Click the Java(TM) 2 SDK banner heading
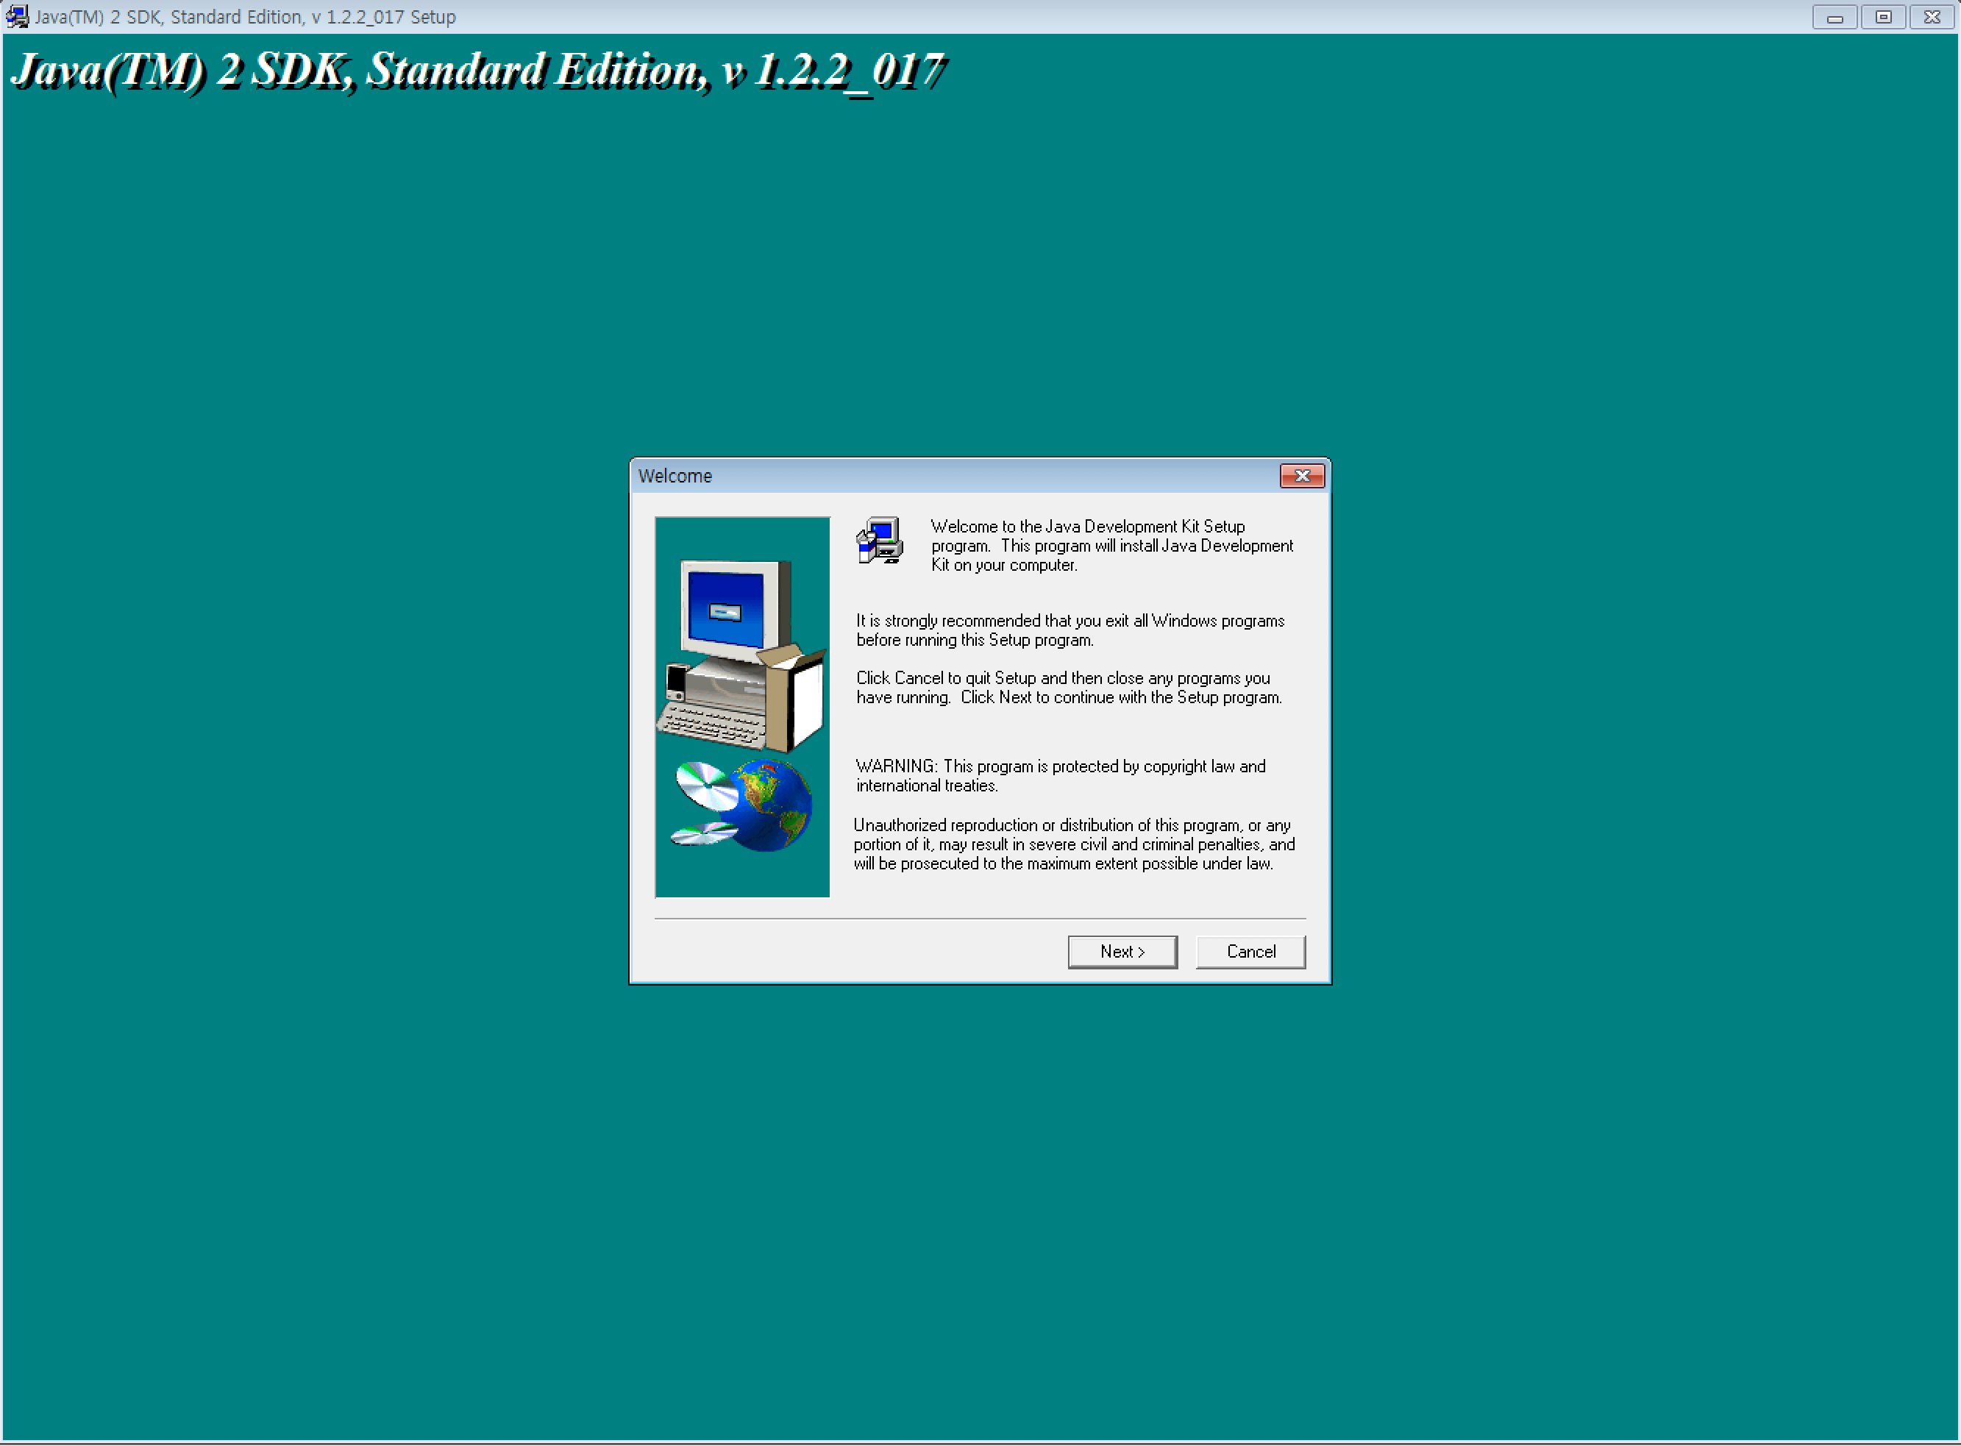The image size is (1961, 1446). pyautogui.click(x=478, y=71)
